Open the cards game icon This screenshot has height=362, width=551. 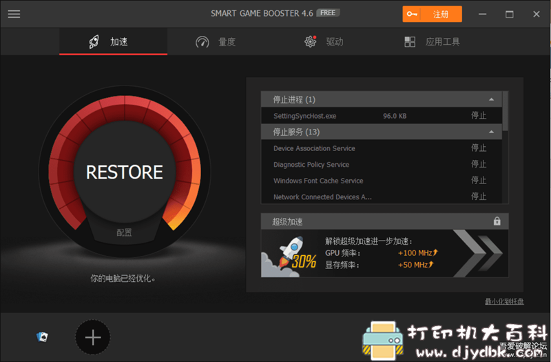[x=42, y=337]
